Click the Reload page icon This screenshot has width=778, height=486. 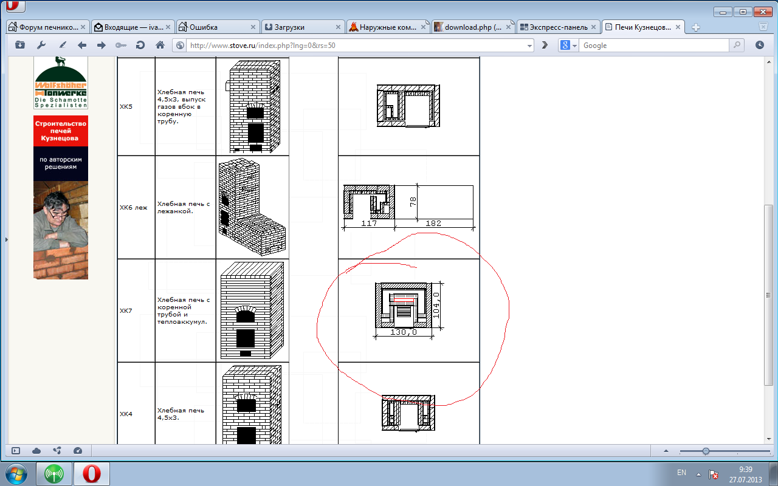[140, 45]
